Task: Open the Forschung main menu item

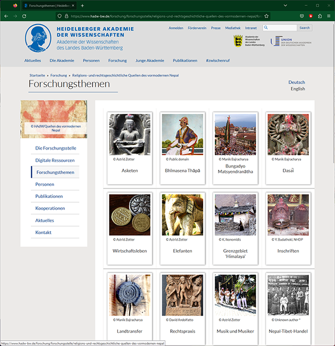Action: [x=118, y=61]
